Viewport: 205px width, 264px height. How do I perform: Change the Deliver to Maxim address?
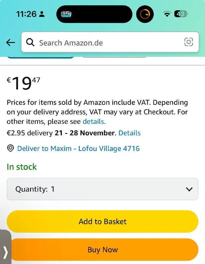pyautogui.click(x=78, y=148)
